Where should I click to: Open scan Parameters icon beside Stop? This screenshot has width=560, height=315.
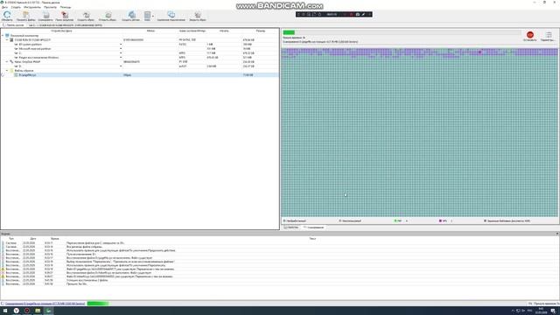(549, 36)
